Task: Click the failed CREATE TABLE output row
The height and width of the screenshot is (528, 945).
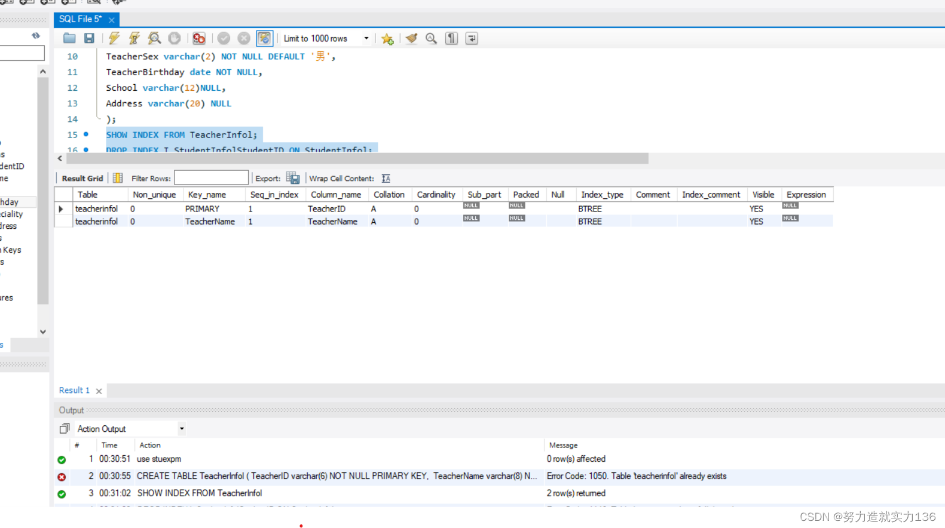Action: pos(499,476)
